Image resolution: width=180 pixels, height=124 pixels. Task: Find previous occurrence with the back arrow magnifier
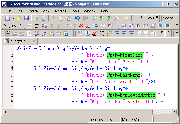(109, 18)
